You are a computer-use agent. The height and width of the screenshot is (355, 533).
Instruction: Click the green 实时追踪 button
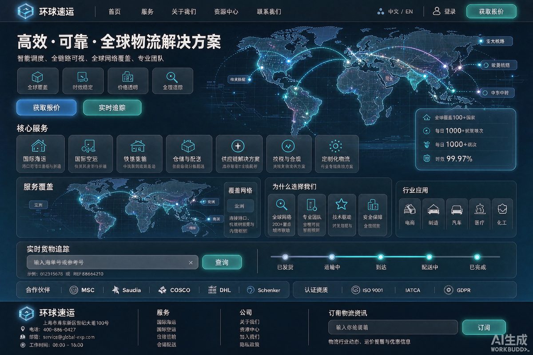tap(112, 107)
